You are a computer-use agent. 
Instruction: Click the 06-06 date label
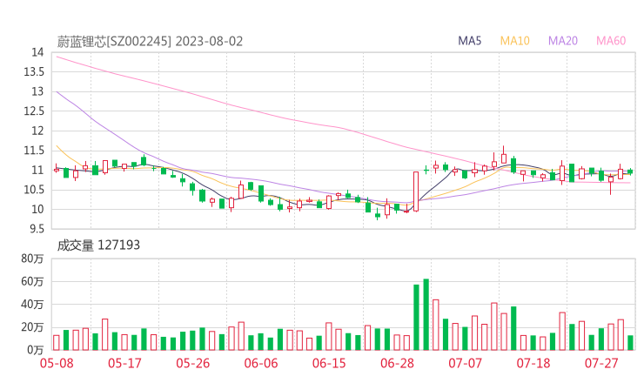261,363
